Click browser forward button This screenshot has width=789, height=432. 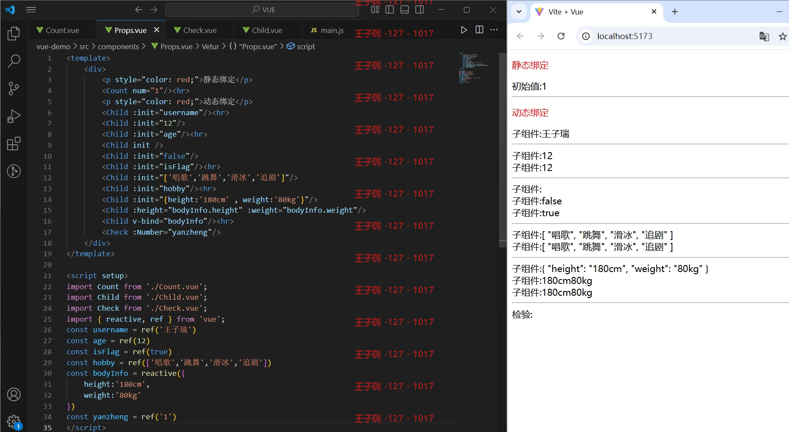coord(541,36)
